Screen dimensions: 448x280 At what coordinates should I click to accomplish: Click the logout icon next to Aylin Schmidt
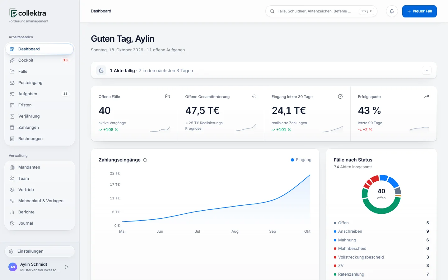[67, 267]
